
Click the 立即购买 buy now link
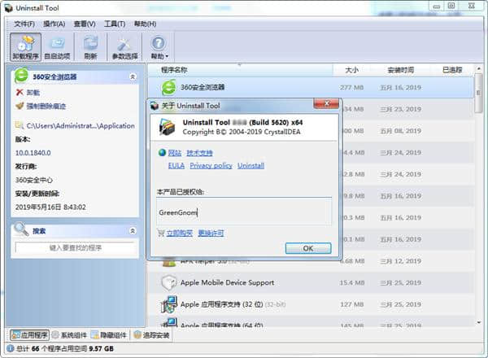pyautogui.click(x=180, y=234)
